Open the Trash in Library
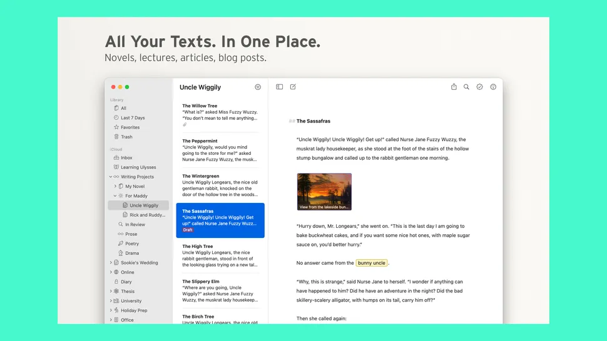Screen dimensions: 607x341 [126, 137]
